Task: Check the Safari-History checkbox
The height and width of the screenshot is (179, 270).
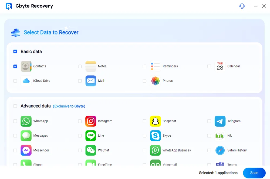Action: (209, 150)
